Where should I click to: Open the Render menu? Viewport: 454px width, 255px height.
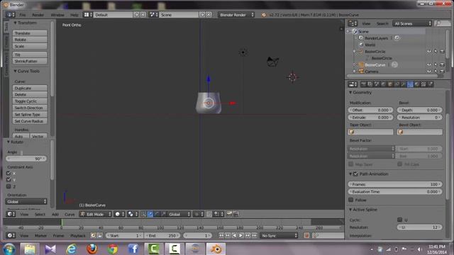coord(38,15)
